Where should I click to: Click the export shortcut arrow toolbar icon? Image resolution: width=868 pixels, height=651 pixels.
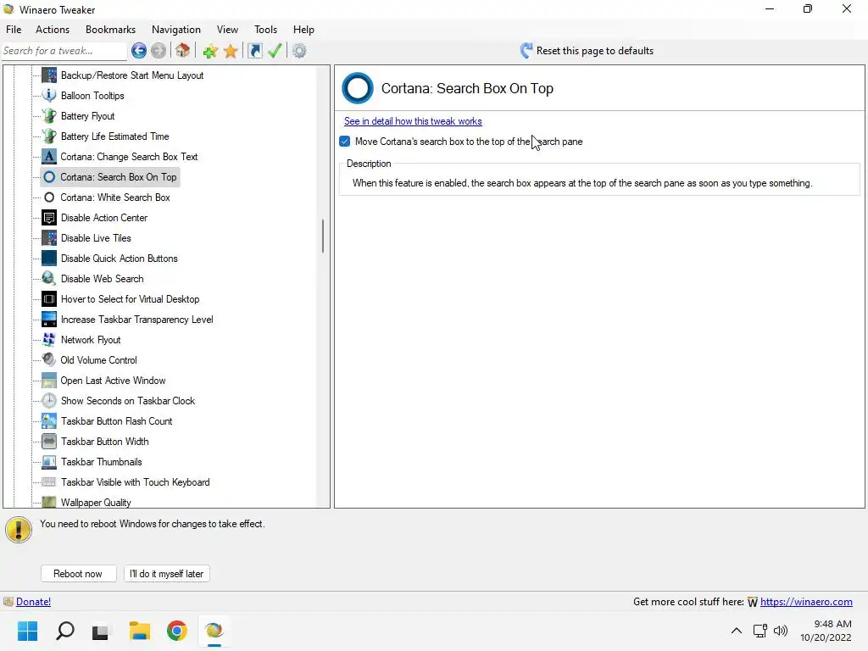(x=255, y=51)
